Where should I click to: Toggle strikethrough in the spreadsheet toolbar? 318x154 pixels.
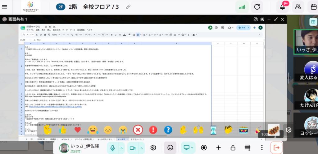pos(120,35)
